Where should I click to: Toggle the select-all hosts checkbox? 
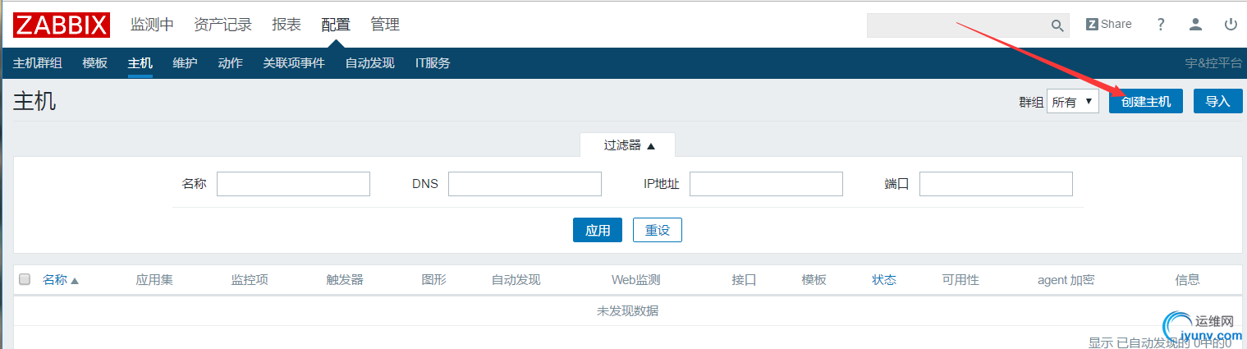tap(25, 280)
